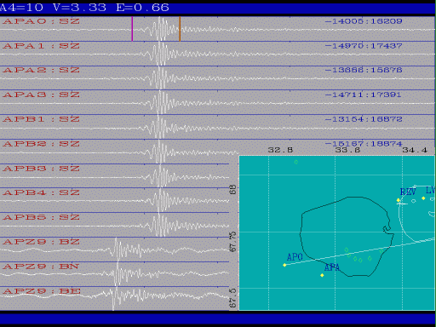This screenshot has height=327, width=436.
Task: Select the magenta phase pick marker
Action: (132, 29)
